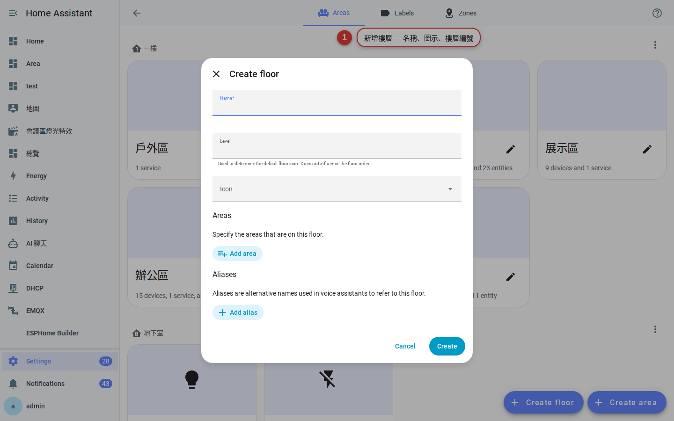Open Home in the sidebar
Screen dimensions: 674x421
coord(60,41)
